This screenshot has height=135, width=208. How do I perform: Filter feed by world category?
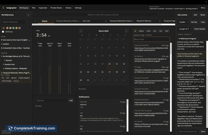148,31
